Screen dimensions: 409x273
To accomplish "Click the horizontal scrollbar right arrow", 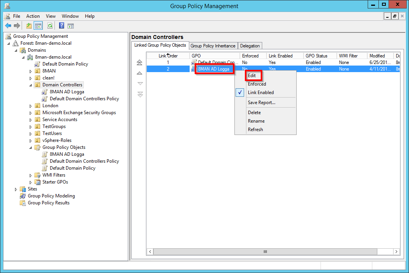I will click(396, 251).
